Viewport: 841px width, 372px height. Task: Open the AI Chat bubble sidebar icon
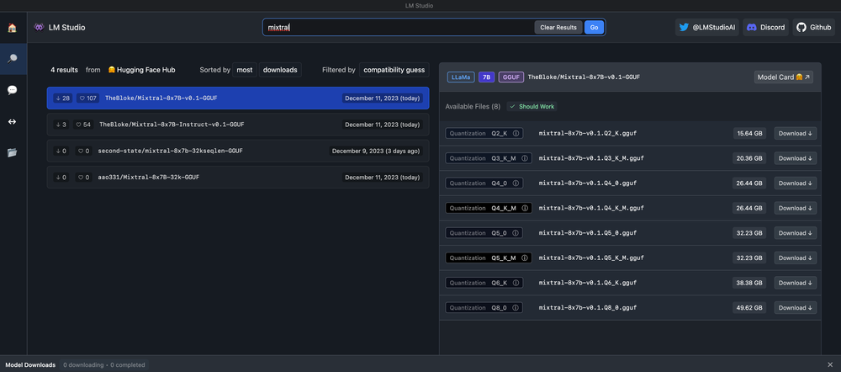(x=12, y=90)
